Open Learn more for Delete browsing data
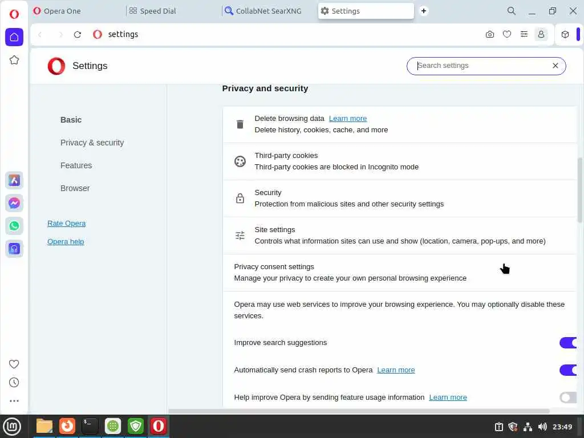The image size is (584, 438). (x=347, y=119)
